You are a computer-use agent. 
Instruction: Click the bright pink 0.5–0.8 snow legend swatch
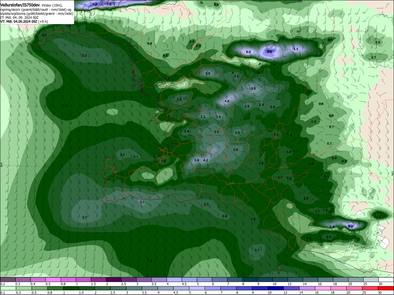[x=53, y=280]
